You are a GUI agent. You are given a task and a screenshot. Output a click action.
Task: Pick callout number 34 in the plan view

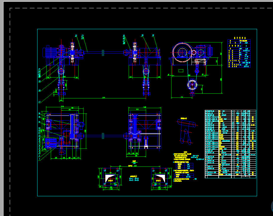coord(40,122)
